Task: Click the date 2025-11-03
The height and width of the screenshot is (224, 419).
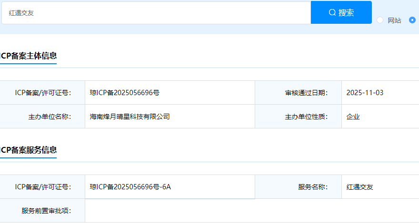Action: (x=365, y=93)
